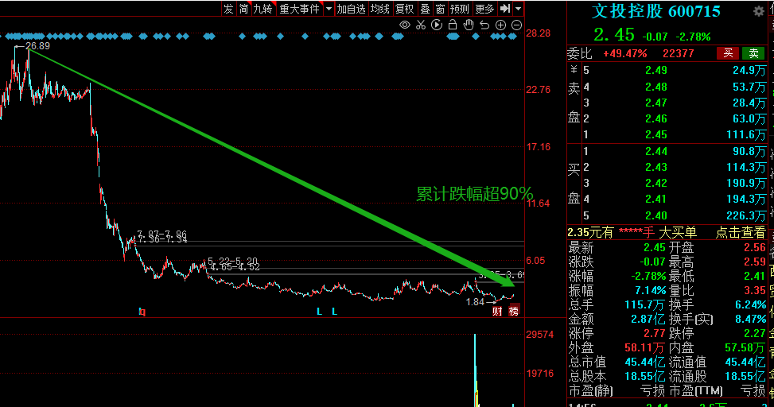Screen dimensions: 774x407
Task: Select sell level 4 price 2.48
Action: 656,87
